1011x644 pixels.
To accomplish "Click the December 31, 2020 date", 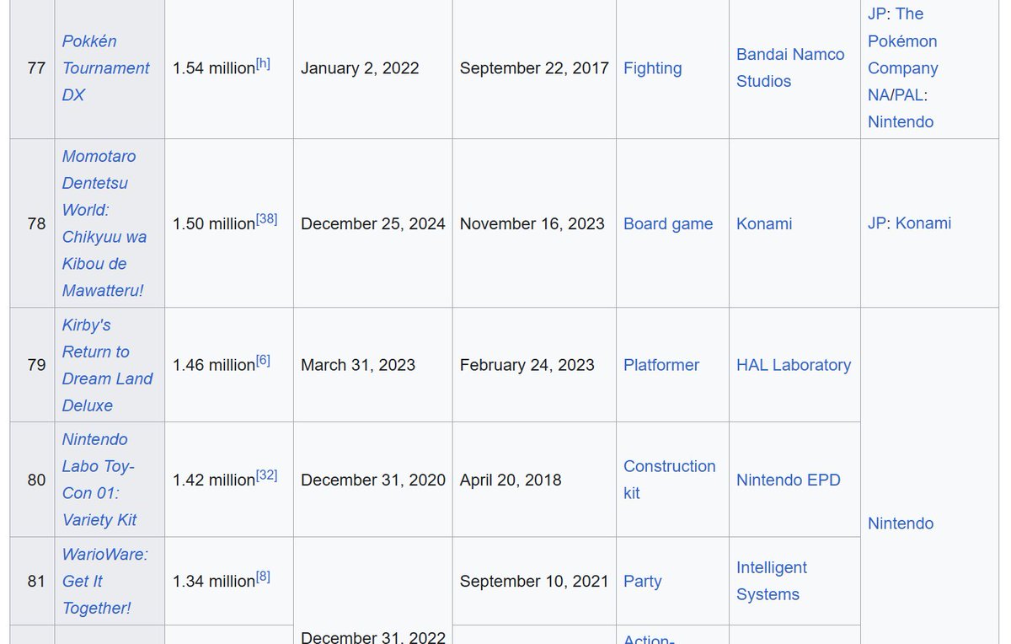I will pos(373,480).
